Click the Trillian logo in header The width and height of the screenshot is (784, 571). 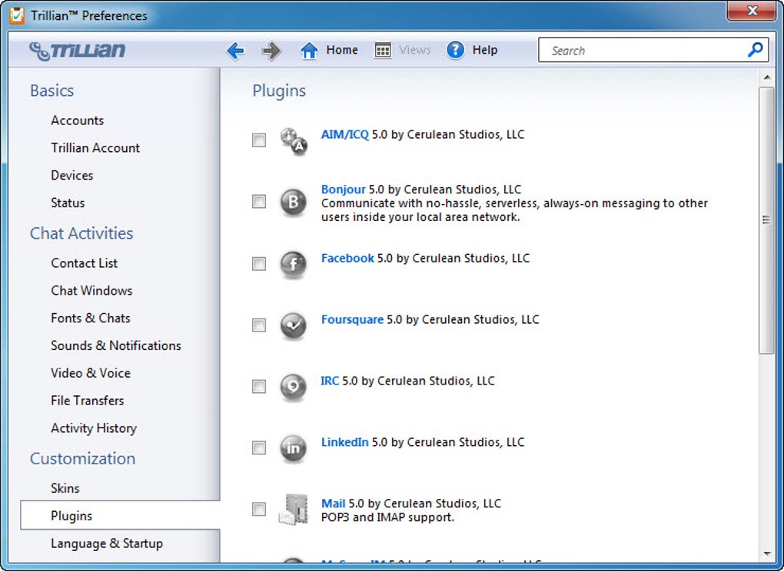click(x=77, y=51)
